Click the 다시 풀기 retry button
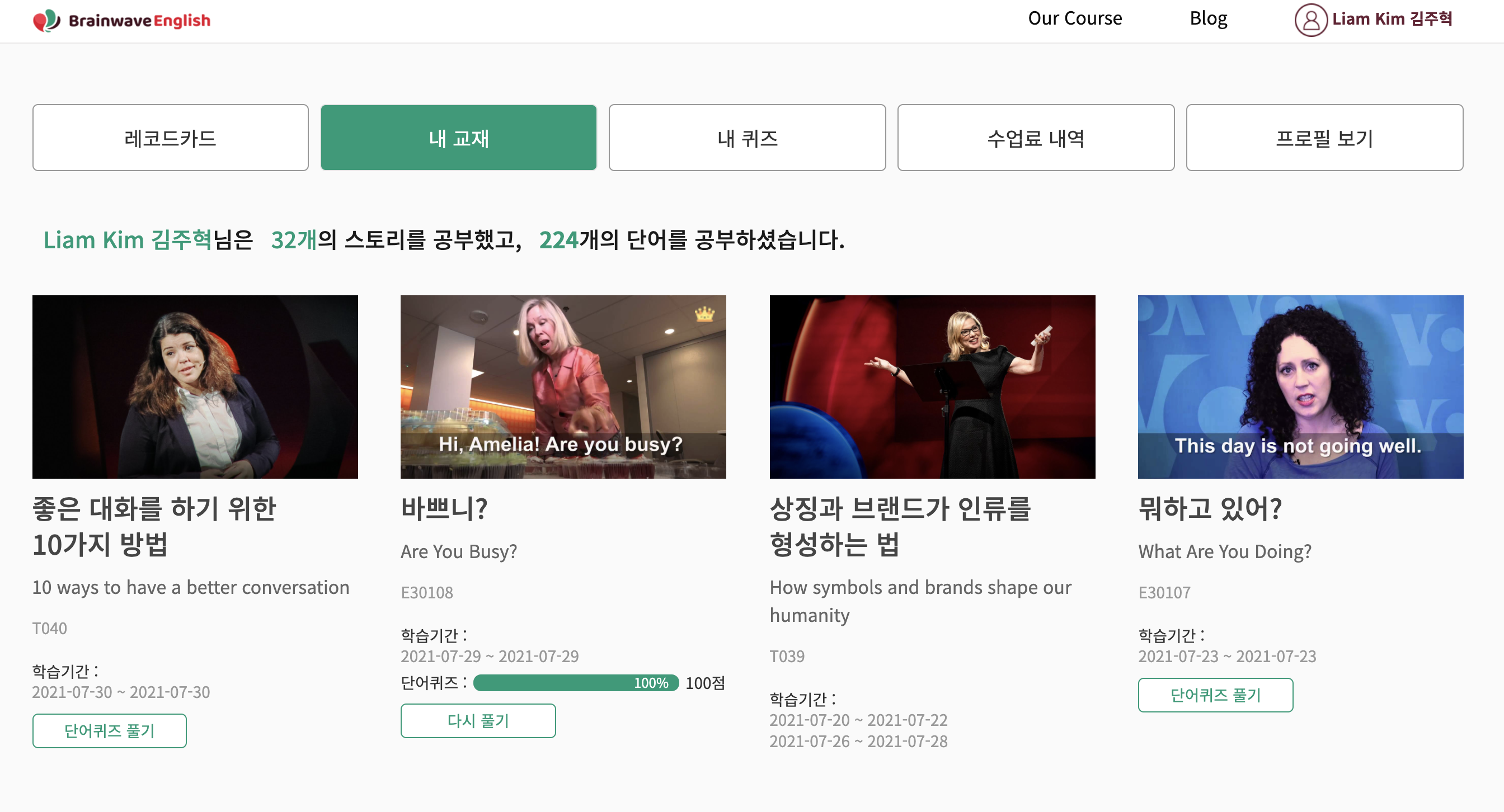 click(478, 720)
